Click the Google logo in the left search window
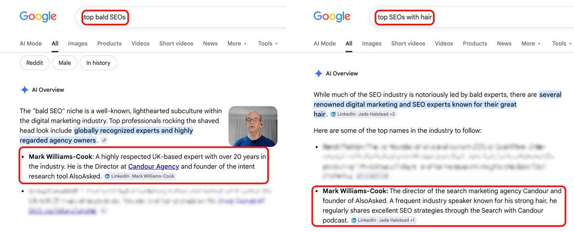 pos(38,17)
